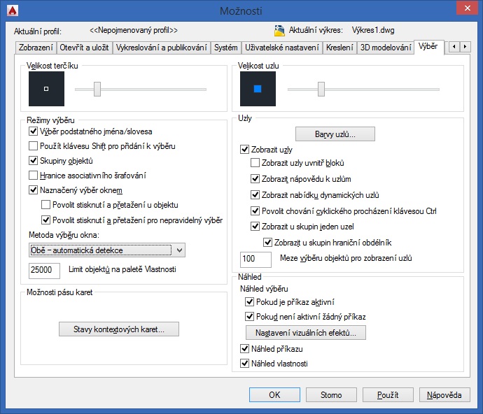Screen dimensions: 483x414
Task: Uncheck the Skupiny objektů checkbox
Action: [x=34, y=161]
